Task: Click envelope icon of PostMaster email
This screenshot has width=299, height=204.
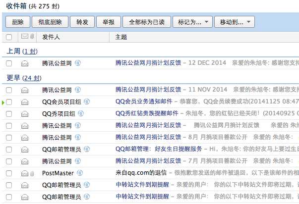Action: 25,173
